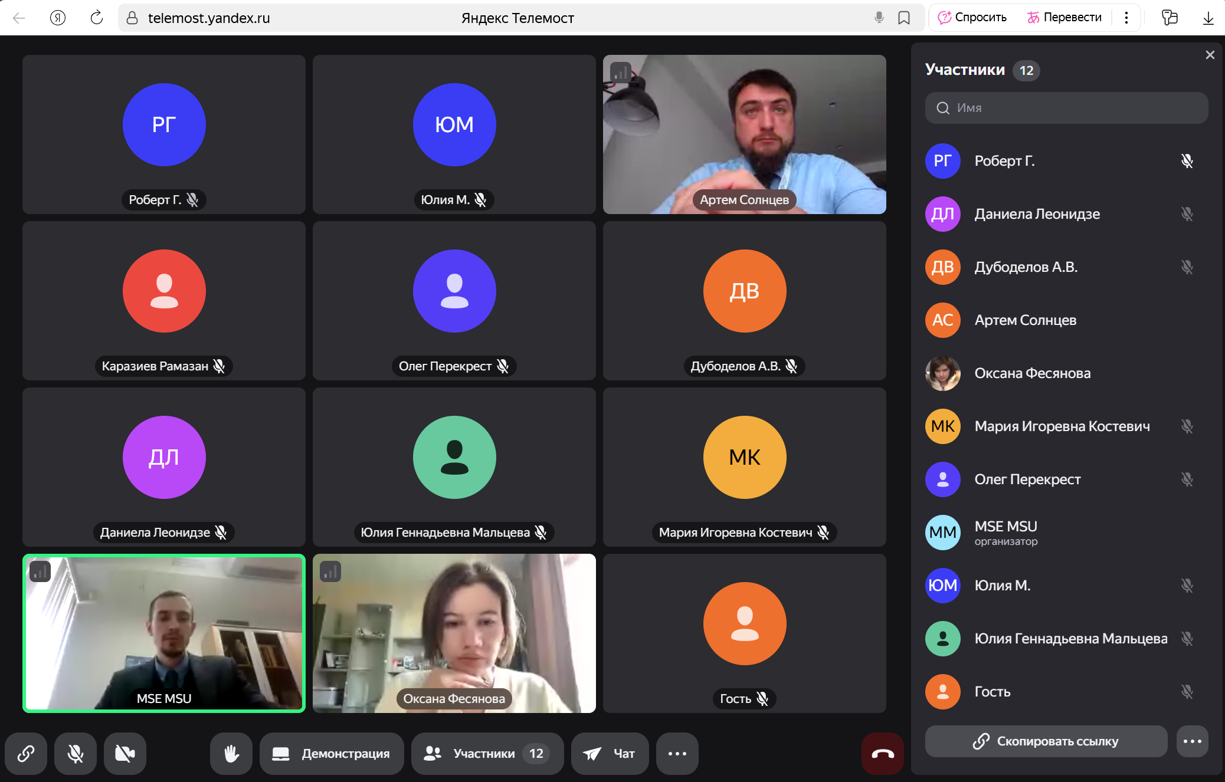Viewport: 1225px width, 782px height.
Task: Open connection quality indicator on MSE MSU video
Action: [x=40, y=571]
